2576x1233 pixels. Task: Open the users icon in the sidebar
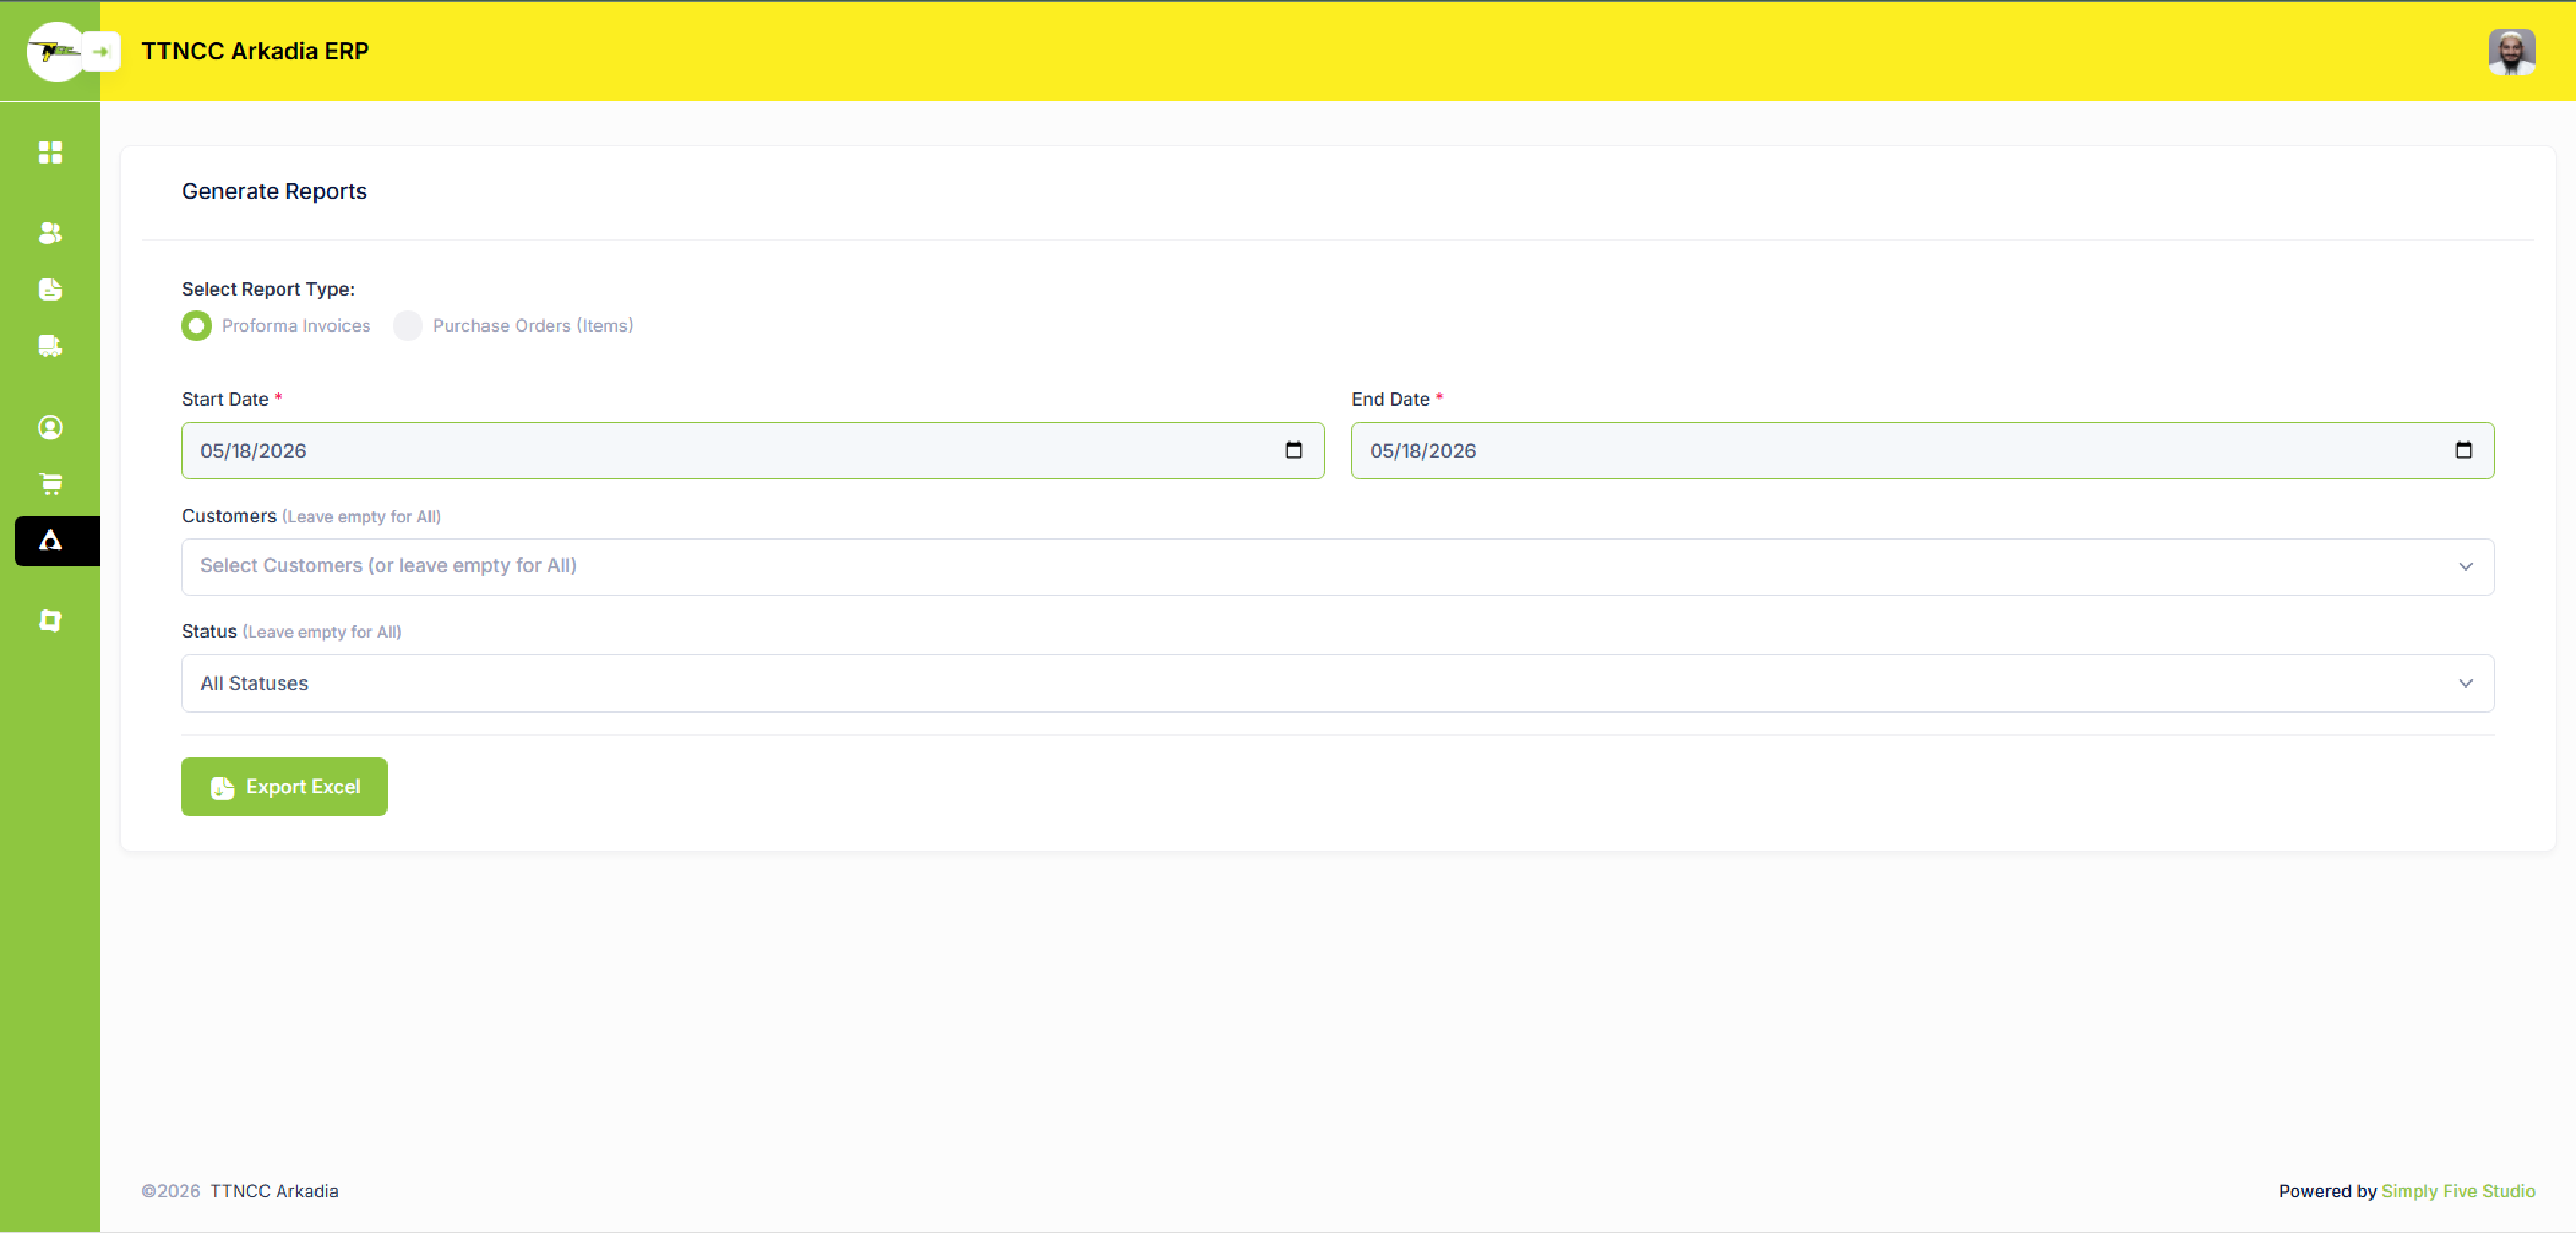point(50,232)
